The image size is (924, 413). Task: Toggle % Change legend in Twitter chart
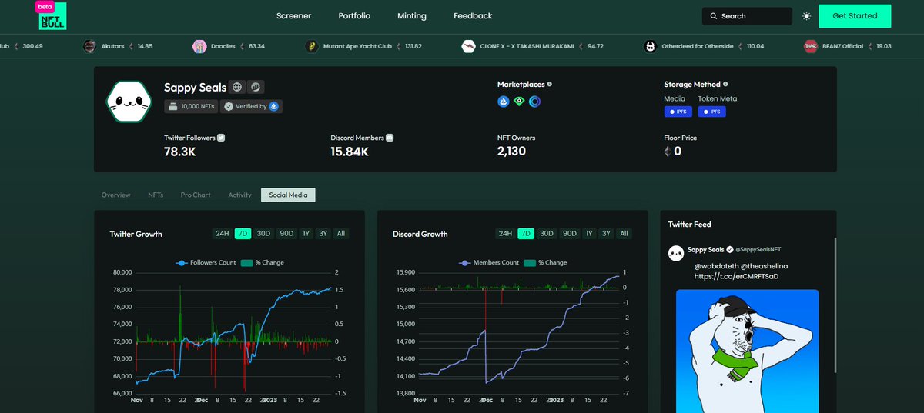[x=262, y=262]
